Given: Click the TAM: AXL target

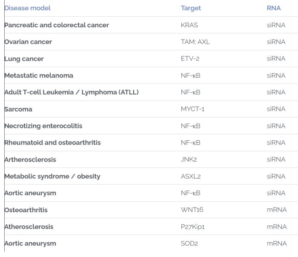Looking at the screenshot, I should pos(195,42).
